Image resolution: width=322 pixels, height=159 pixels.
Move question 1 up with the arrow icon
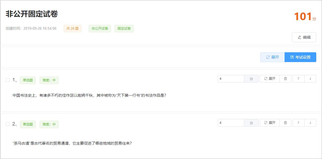(298, 78)
